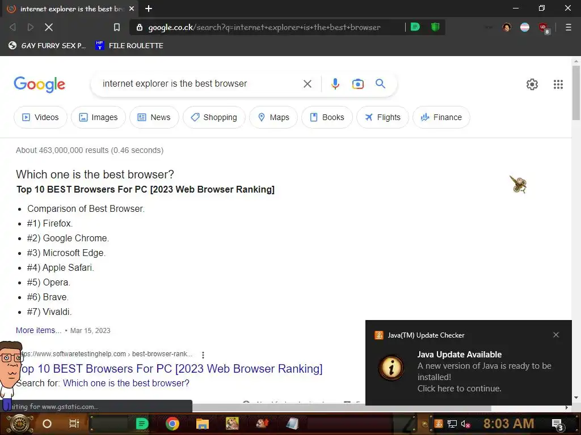Screen dimensions: 581x435
Task: Filter results by News
Action: coord(154,117)
